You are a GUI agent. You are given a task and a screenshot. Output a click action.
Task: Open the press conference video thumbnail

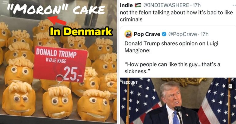[x=178, y=101]
